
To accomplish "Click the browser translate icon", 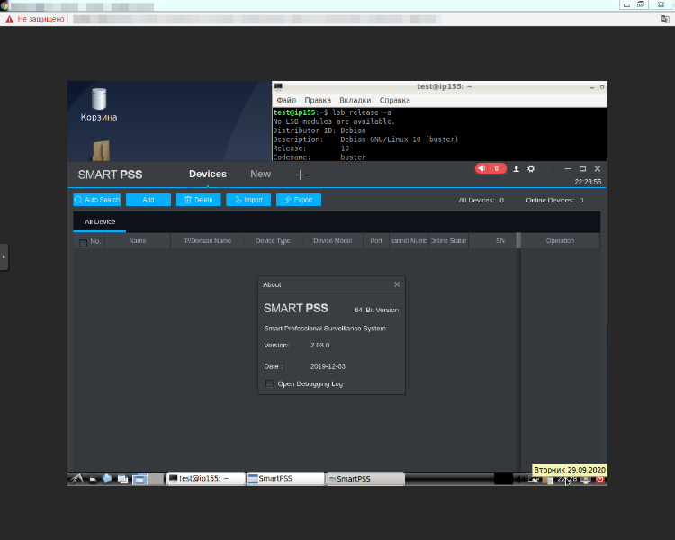I will pyautogui.click(x=665, y=19).
